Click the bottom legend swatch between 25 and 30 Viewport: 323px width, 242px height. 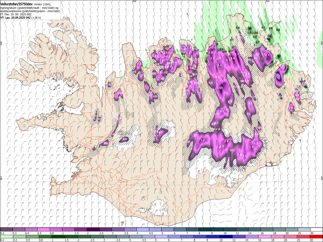point(304,236)
